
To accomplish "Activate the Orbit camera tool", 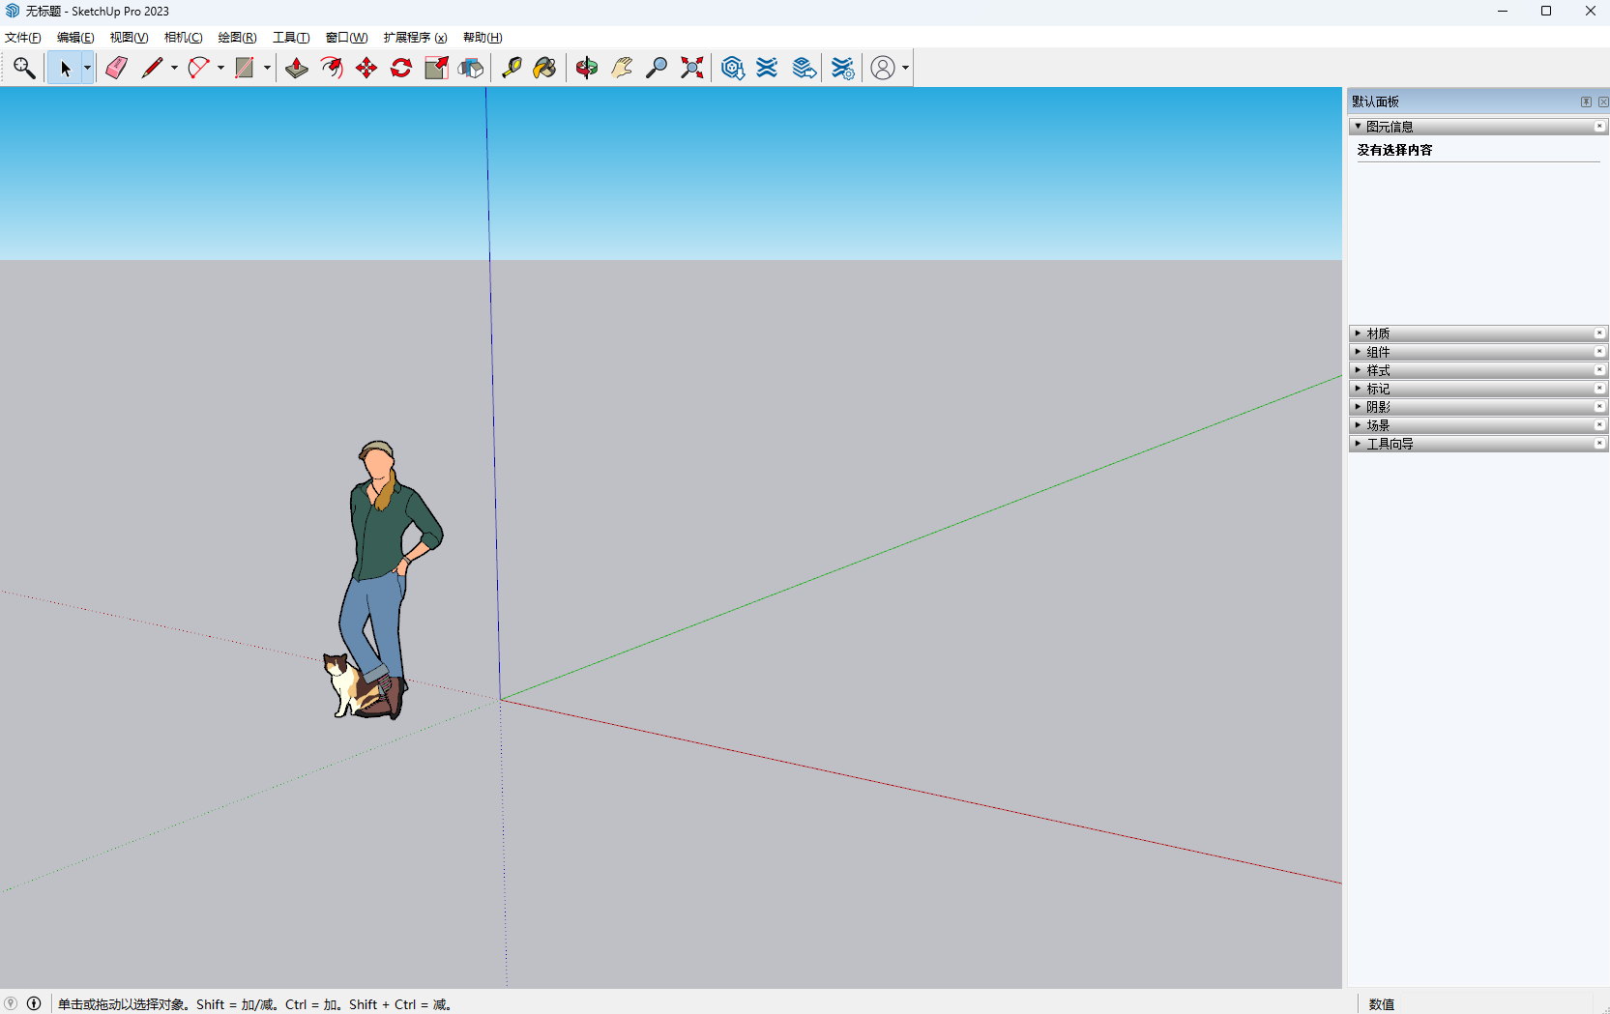I will pyautogui.click(x=587, y=68).
